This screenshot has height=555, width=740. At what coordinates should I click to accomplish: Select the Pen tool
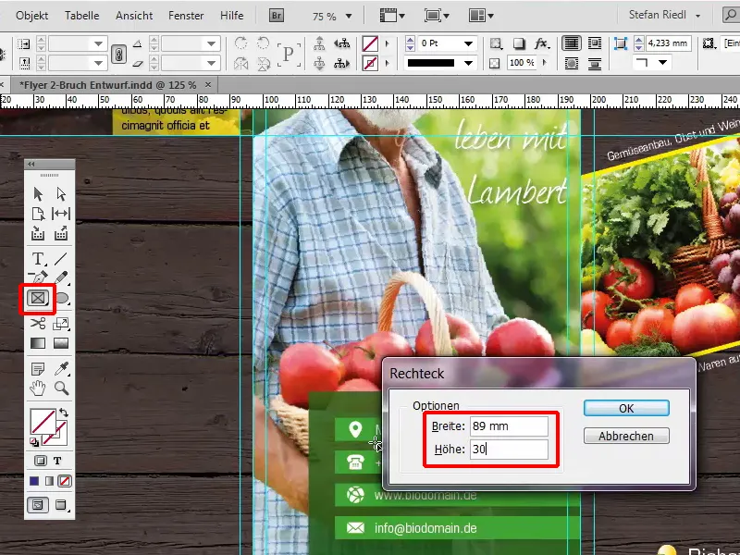tap(38, 277)
